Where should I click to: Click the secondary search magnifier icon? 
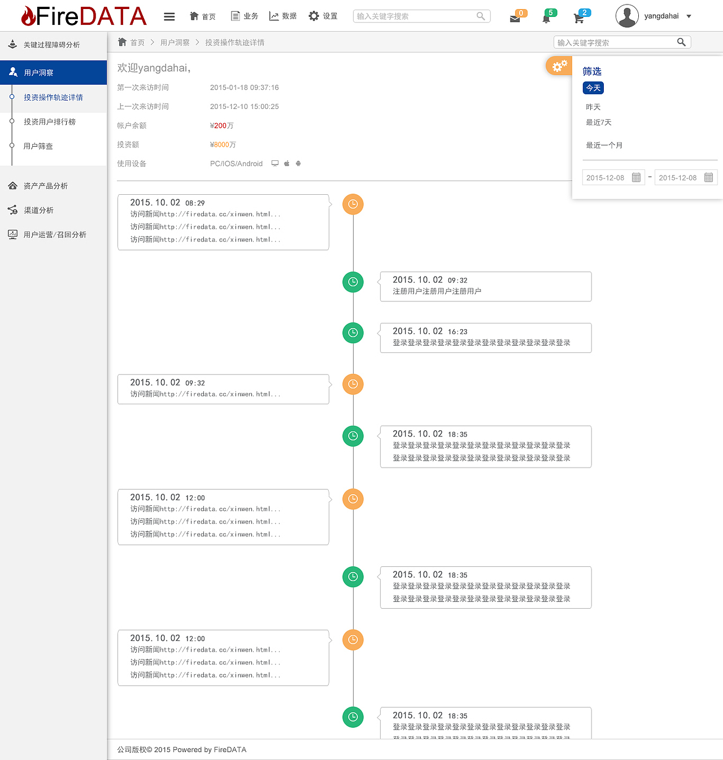[x=681, y=42]
